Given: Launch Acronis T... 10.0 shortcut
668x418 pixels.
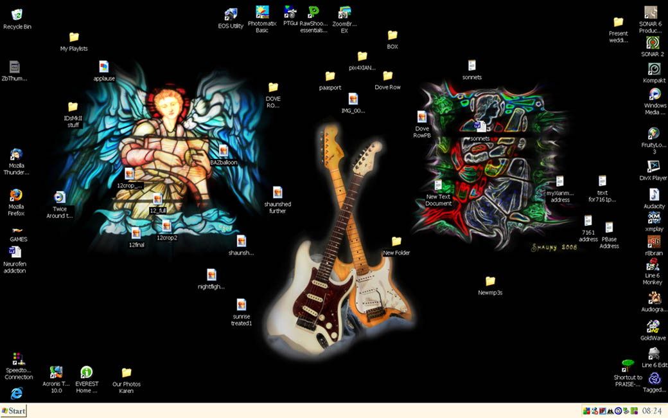Looking at the screenshot, I should click(56, 372).
